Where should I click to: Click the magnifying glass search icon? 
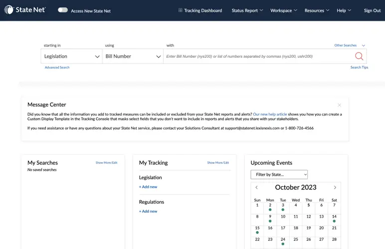point(359,56)
